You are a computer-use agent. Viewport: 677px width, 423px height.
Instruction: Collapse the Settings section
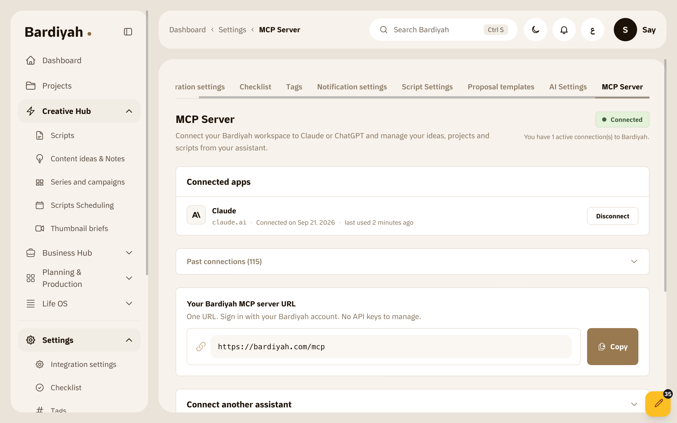point(79,340)
